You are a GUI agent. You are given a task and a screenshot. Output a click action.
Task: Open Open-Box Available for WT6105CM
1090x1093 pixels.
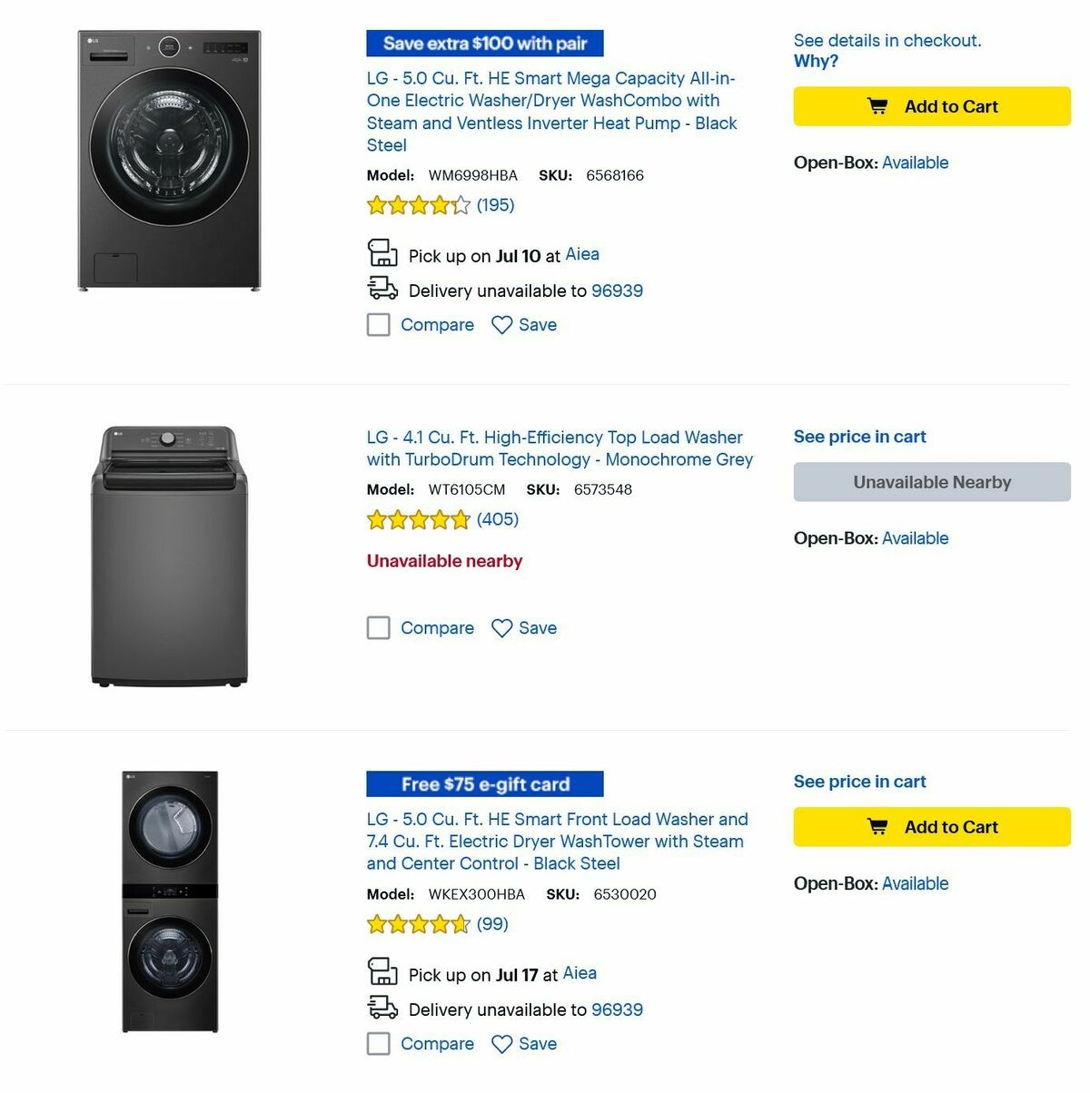coord(915,537)
